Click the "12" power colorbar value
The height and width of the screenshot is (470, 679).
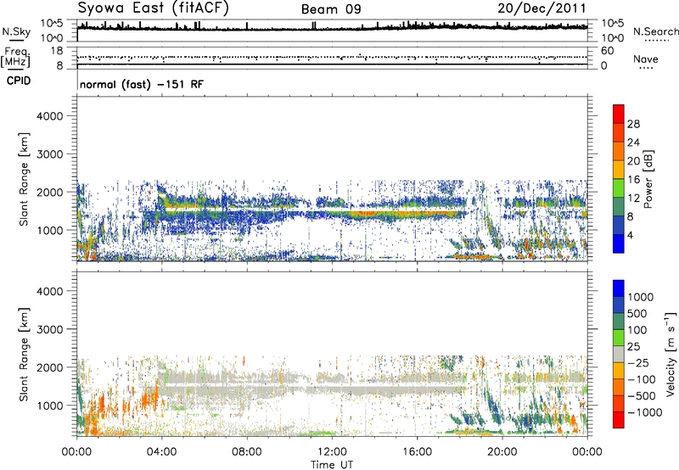(633, 199)
